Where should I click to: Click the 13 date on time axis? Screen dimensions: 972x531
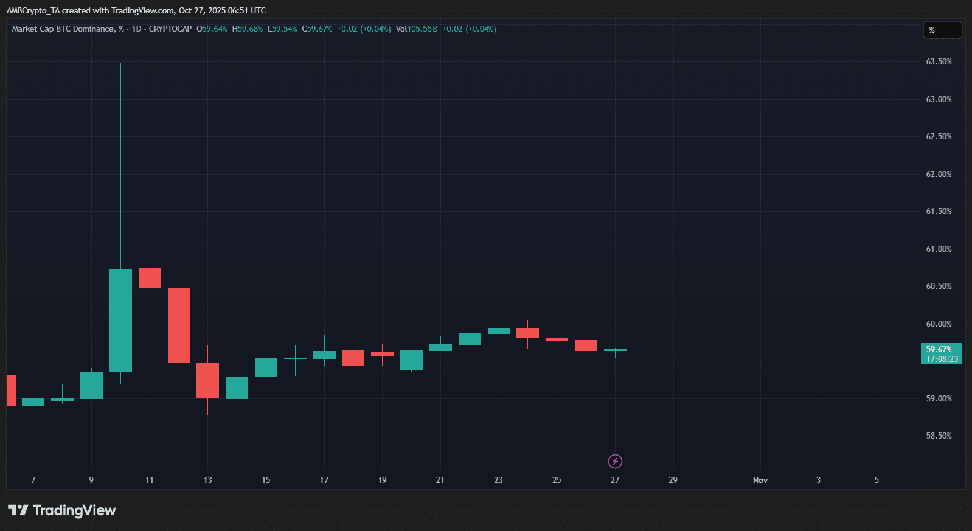(208, 480)
